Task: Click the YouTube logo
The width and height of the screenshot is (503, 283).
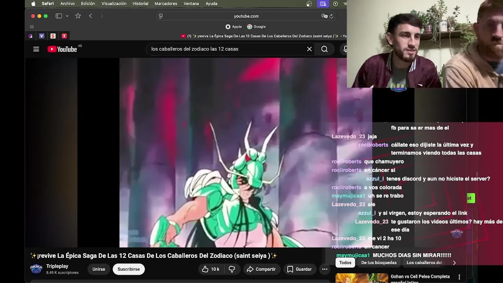Action: click(x=62, y=49)
